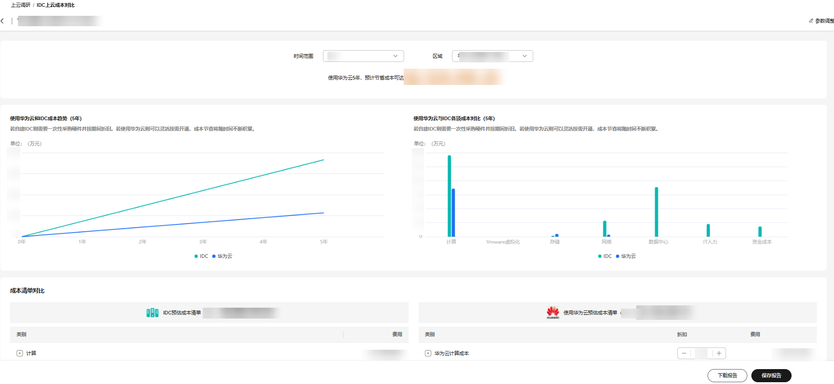Open the 上云调研 breadcrumb link

click(x=21, y=5)
